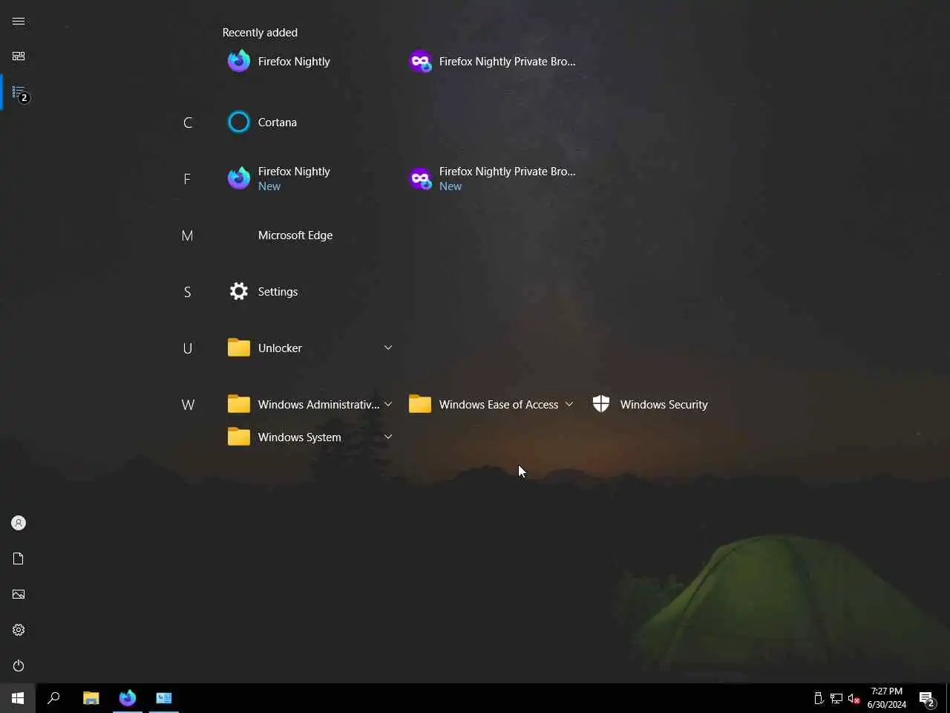This screenshot has height=713, width=950.
Task: Open Firefox Nightly Private Browsing in Recently added
Action: (492, 62)
